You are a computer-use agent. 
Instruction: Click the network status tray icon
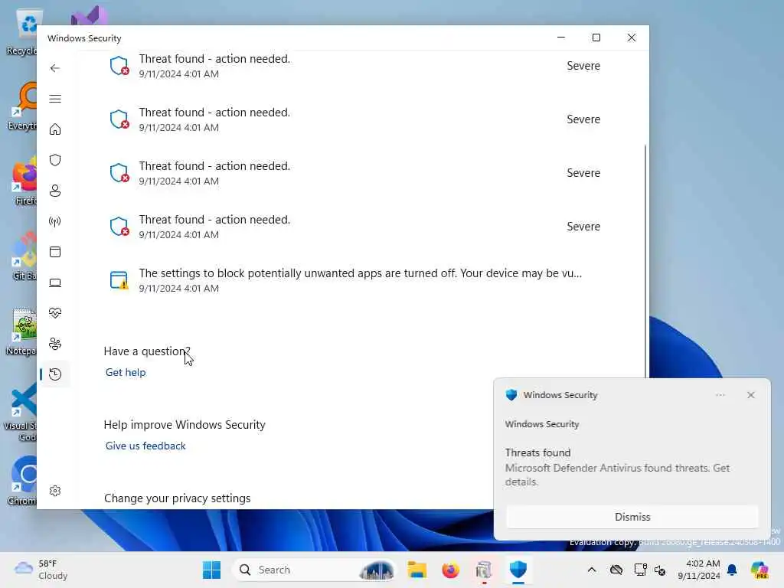(641, 570)
